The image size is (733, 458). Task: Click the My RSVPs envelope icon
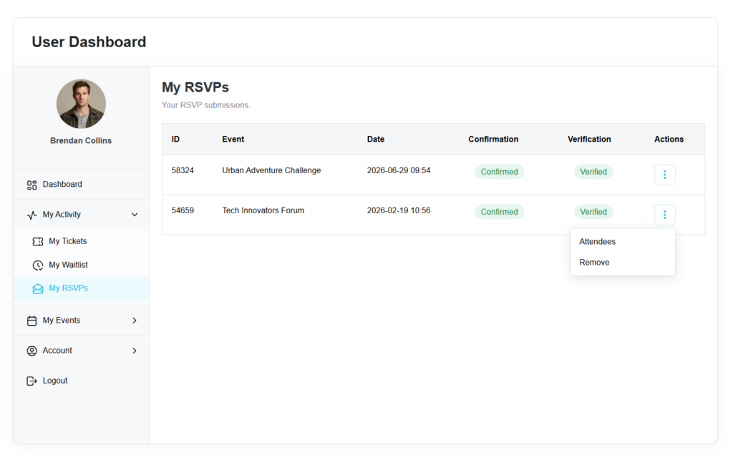pos(38,289)
